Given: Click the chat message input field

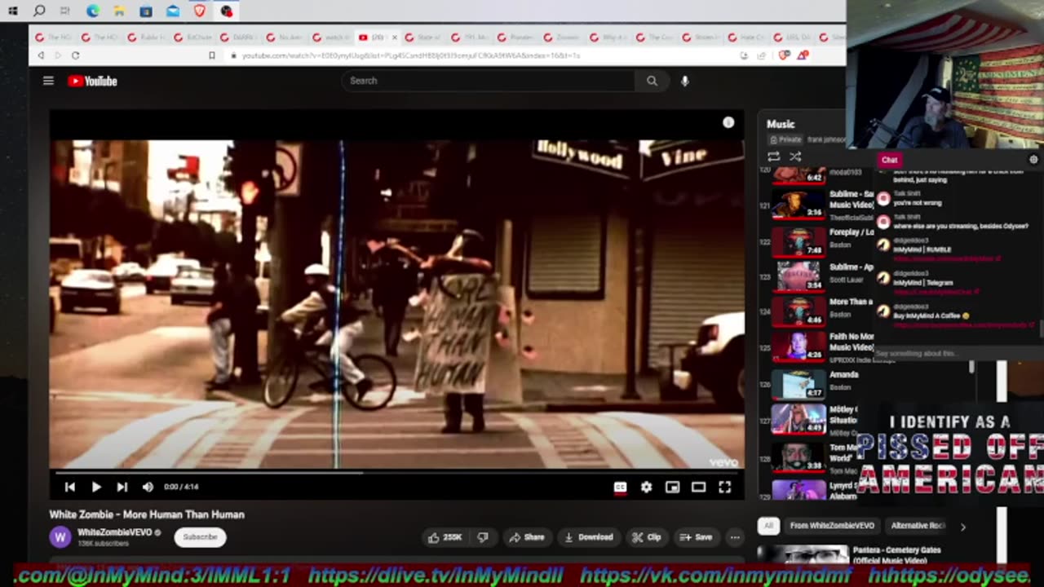Looking at the screenshot, I should point(956,354).
